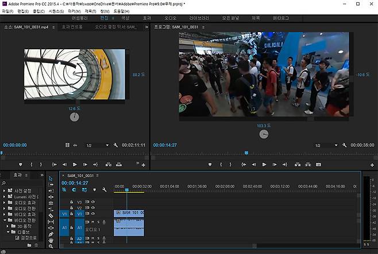This screenshot has height=254, width=378.
Task: Toggle V3 track lock
Action: point(71,202)
